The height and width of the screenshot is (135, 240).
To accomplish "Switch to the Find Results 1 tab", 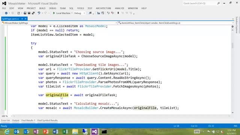I will [28, 120].
